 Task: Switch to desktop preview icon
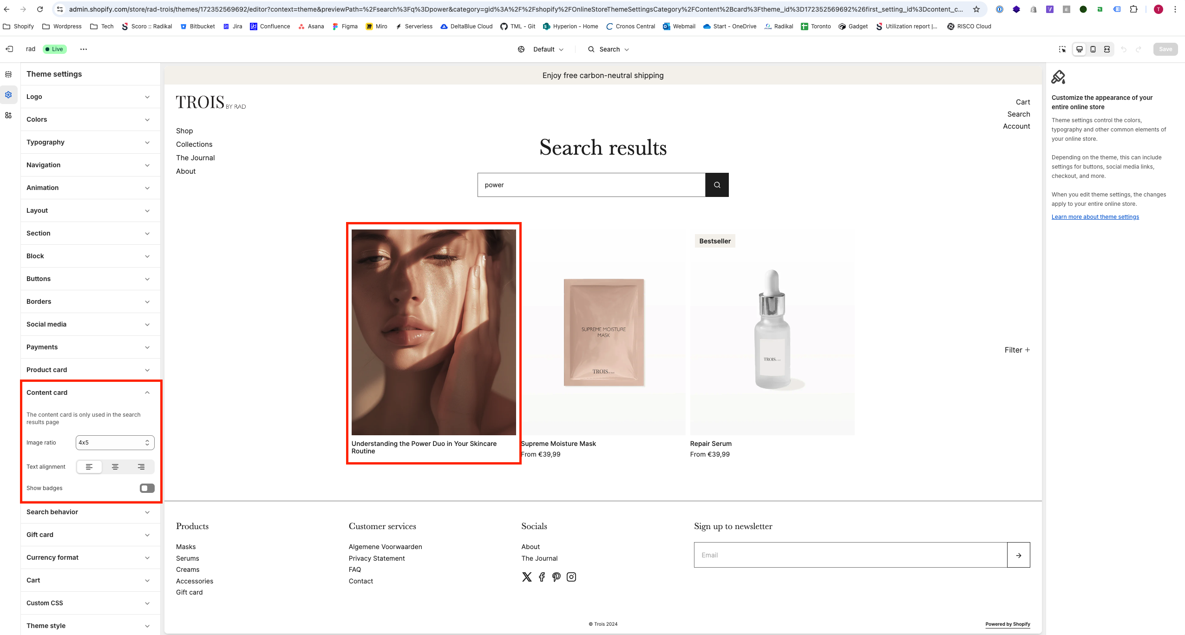(1080, 49)
